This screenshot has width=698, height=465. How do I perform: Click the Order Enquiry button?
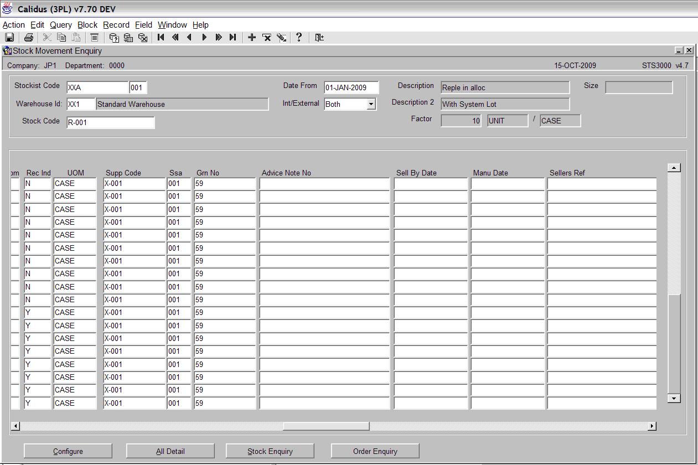click(x=375, y=451)
